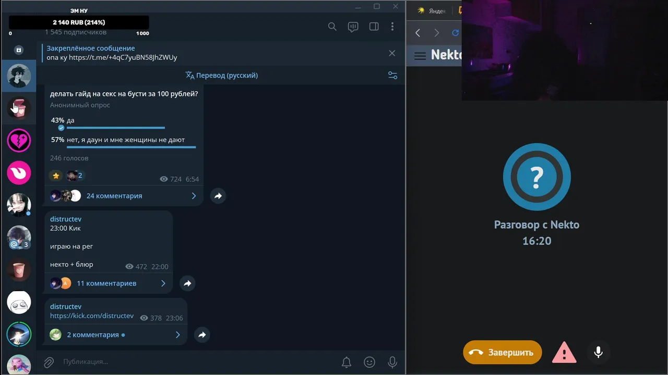This screenshot has width=668, height=375.
Task: Expand 11 комментариев chevron arrow
Action: 163,283
